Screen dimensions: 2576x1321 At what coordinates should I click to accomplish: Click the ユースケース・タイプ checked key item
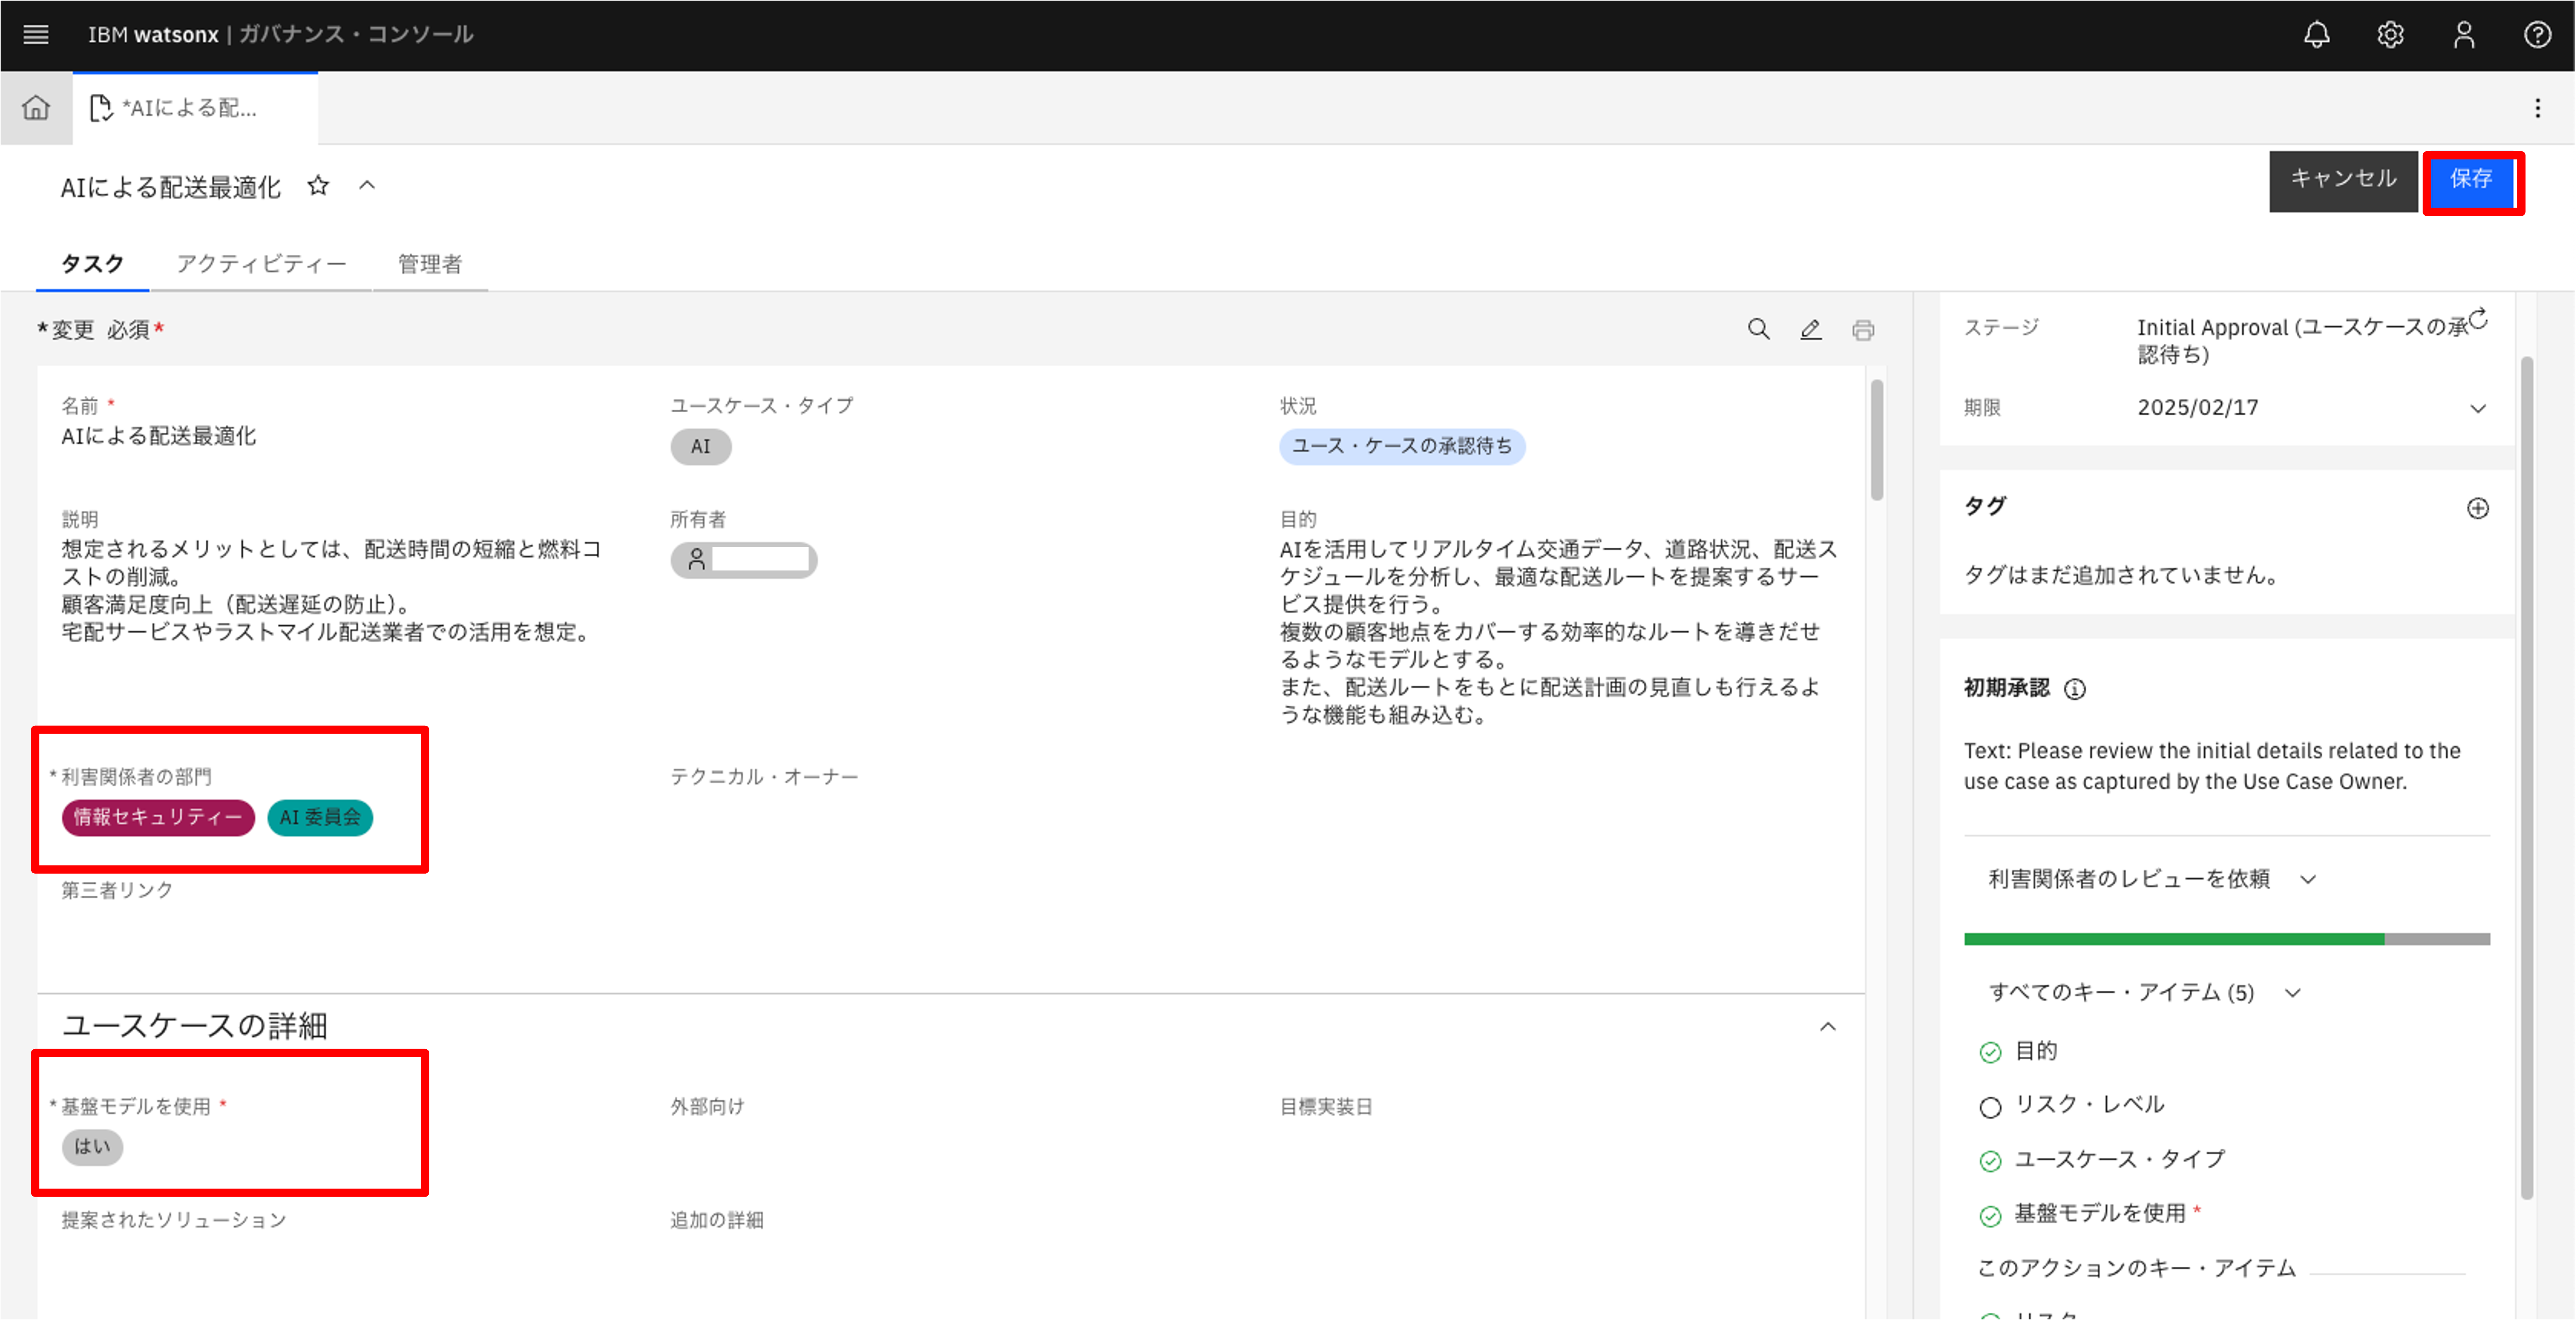pyautogui.click(x=2118, y=1159)
